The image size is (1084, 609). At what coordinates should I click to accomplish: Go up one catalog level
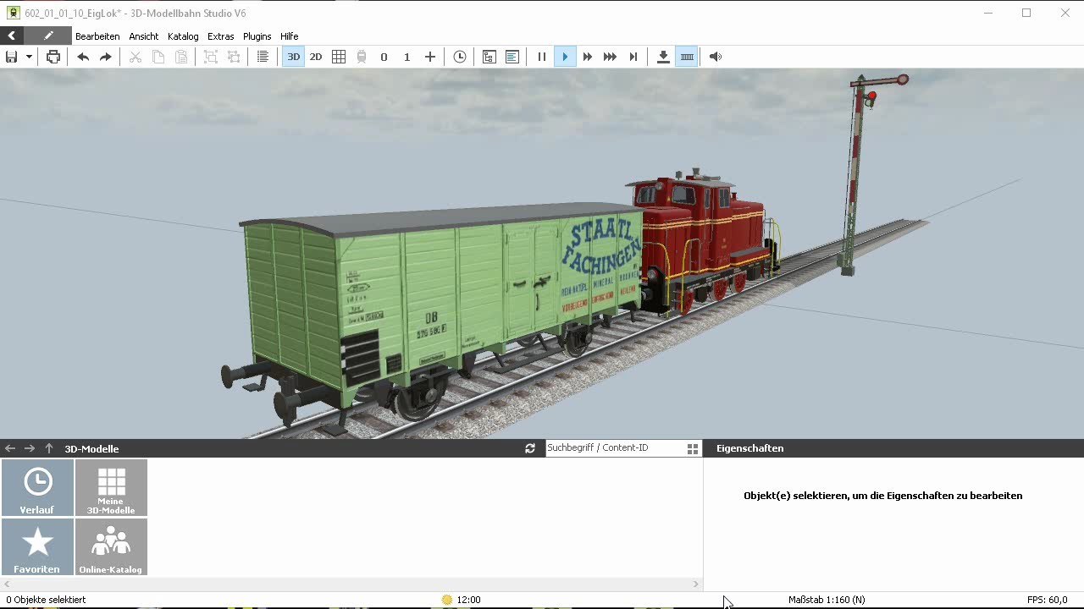tap(49, 448)
